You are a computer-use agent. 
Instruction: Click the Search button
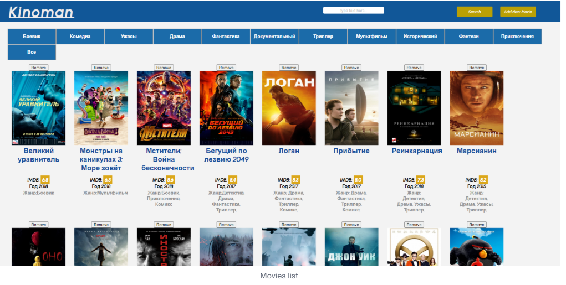point(475,12)
